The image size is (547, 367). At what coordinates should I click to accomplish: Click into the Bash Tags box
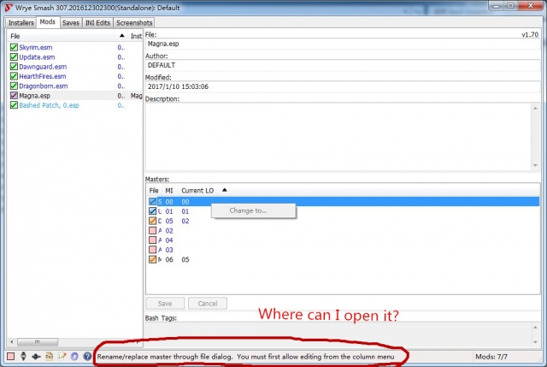338,334
